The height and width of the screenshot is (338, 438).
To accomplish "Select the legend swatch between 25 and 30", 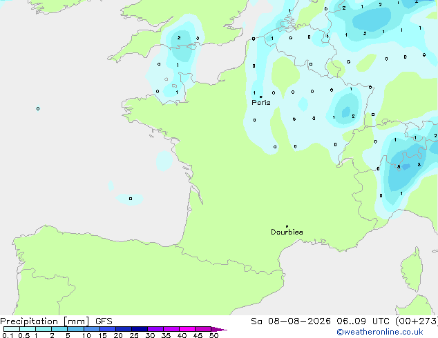I will click(x=139, y=329).
